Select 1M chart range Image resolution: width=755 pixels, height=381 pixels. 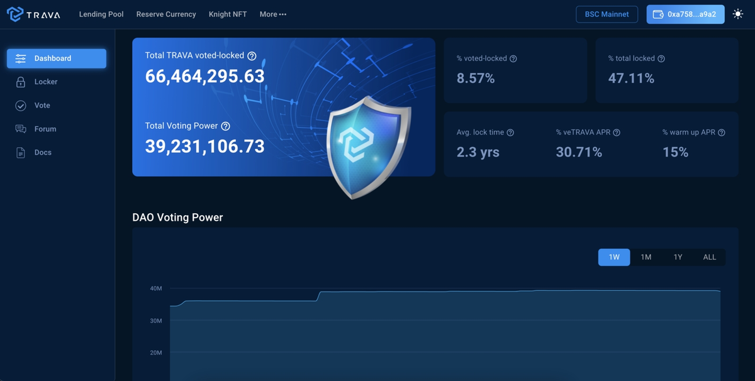click(646, 257)
